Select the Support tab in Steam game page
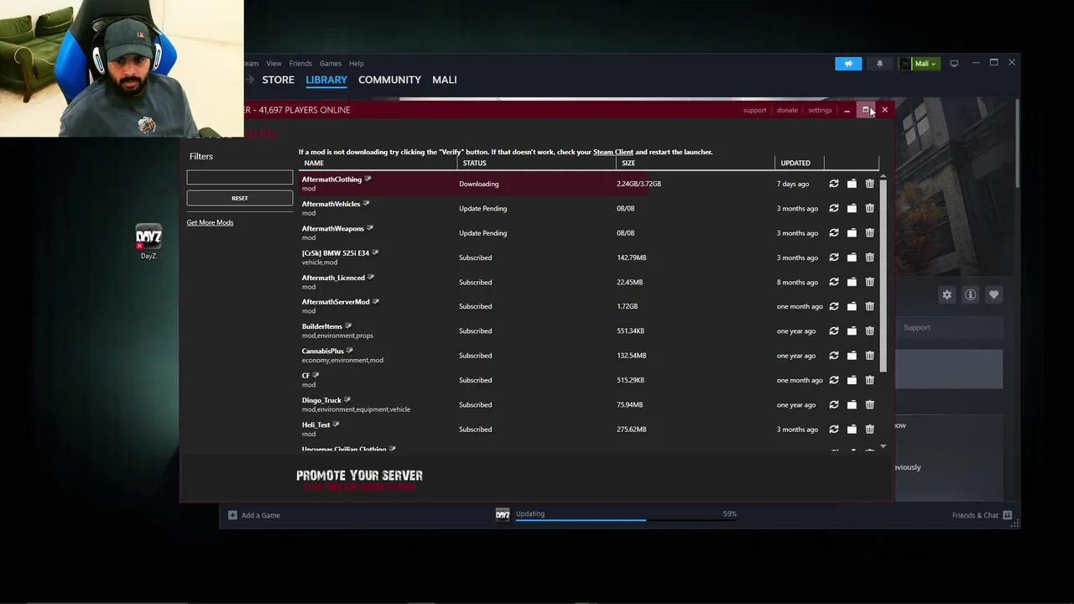1074x604 pixels. [916, 327]
